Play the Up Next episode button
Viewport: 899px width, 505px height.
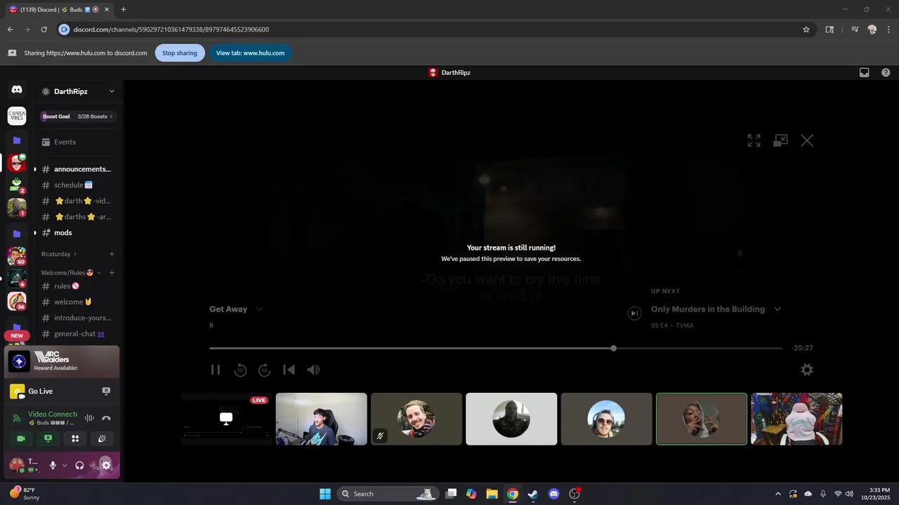pyautogui.click(x=634, y=314)
